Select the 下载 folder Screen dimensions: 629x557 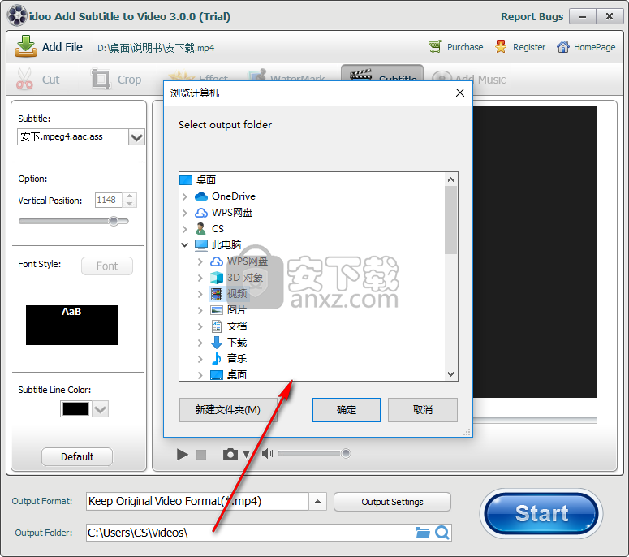pos(237,343)
